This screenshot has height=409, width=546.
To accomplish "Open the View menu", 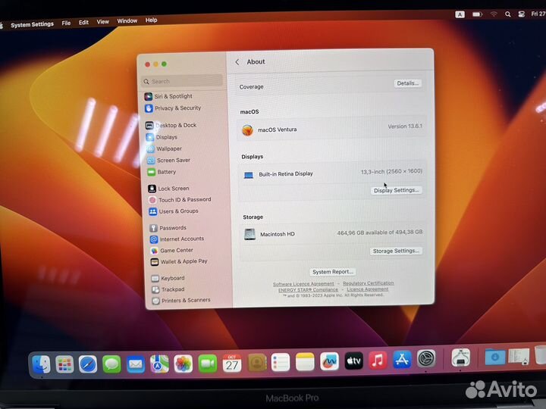I will [102, 21].
